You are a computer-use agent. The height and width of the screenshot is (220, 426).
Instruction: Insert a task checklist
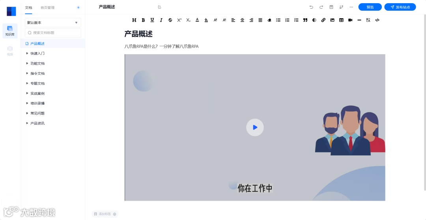tap(296, 20)
